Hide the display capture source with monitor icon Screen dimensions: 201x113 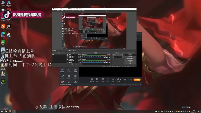[79, 61]
